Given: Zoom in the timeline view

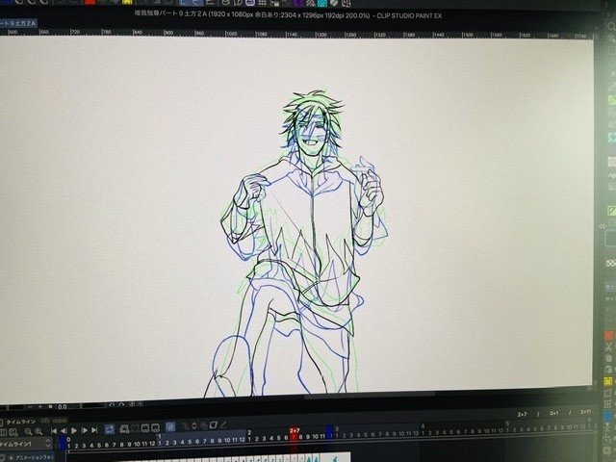Looking at the screenshot, I should (x=38, y=431).
